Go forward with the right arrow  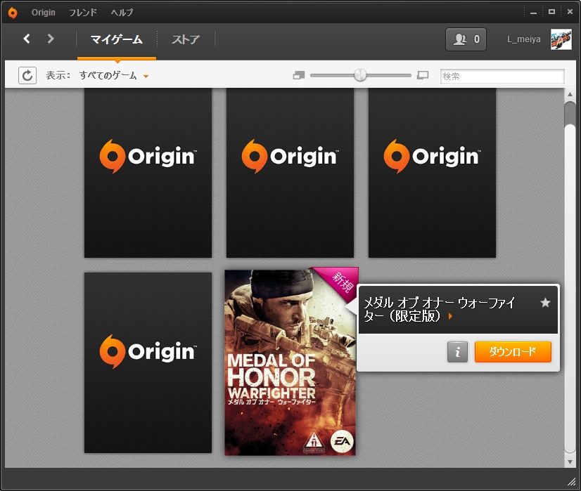(x=51, y=39)
